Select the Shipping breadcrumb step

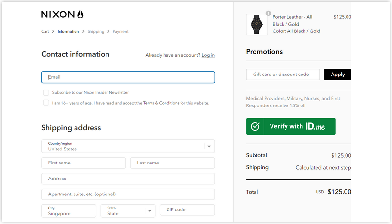(x=96, y=32)
